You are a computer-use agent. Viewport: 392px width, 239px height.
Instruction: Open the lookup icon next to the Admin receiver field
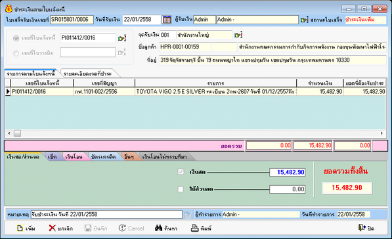tap(304, 20)
